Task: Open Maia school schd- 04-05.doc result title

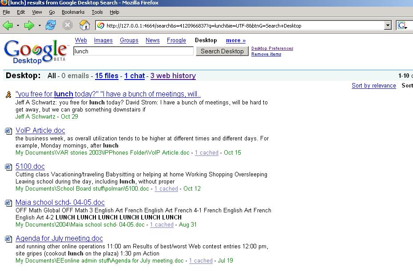Action: point(60,203)
